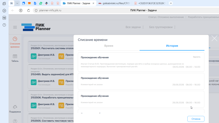Viewport: 219px width, 123px height.
Task: Open the sidebar icon showing number 10
Action: tap(4, 18)
